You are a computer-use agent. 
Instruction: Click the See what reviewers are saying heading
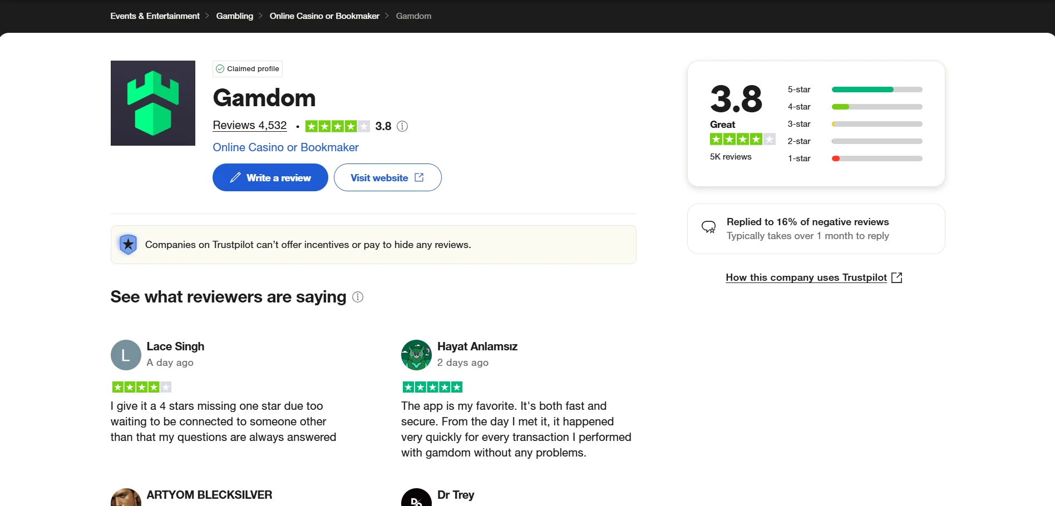228,297
